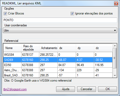Image resolution: width=120 pixels, height=96 pixels.
Task: Toggle the Criar Blocos checkbox
Action: 5,13
